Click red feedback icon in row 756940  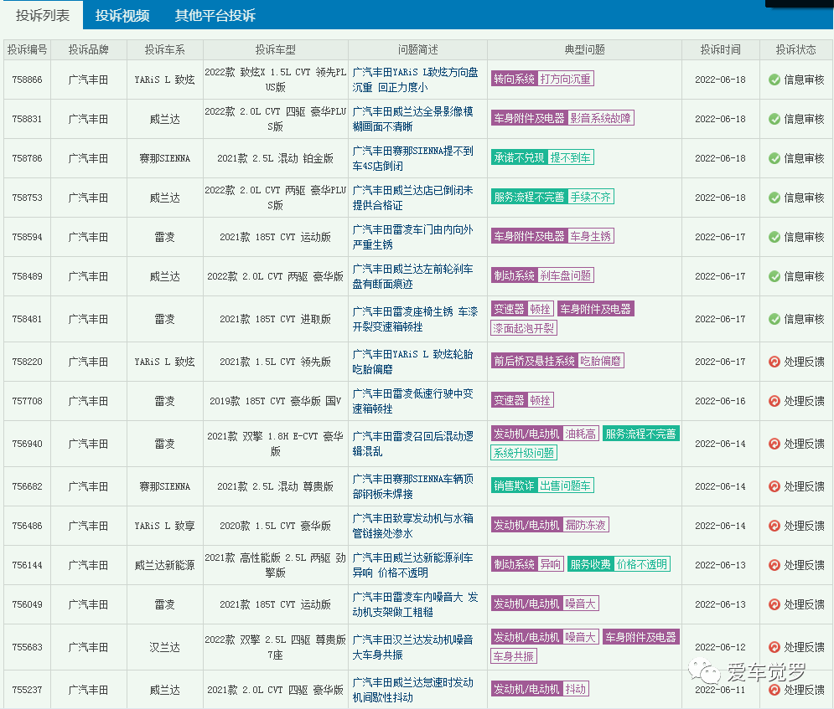(x=774, y=444)
